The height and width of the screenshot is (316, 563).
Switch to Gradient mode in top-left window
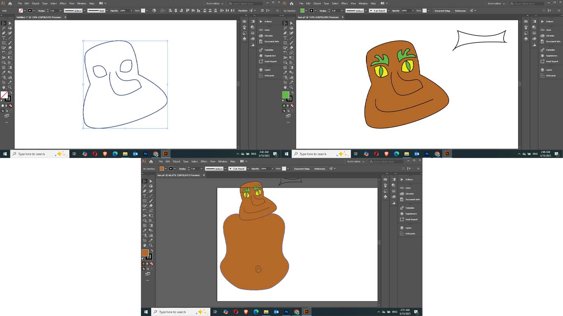7,106
